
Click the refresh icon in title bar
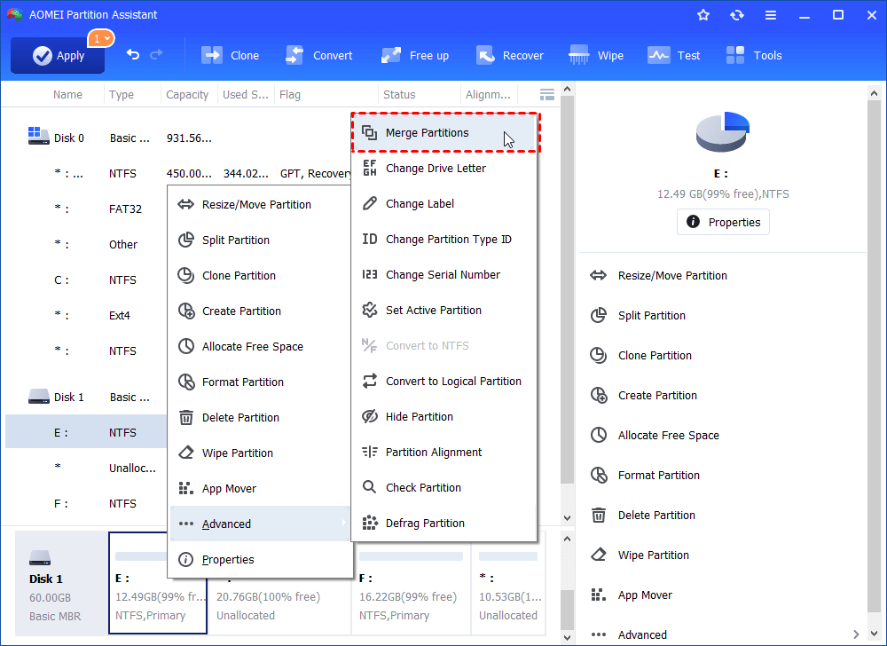click(x=736, y=15)
